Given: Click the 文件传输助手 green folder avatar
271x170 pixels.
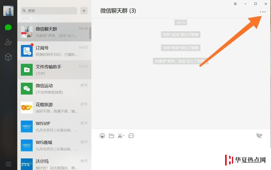Looking at the screenshot, I should coord(27,70).
